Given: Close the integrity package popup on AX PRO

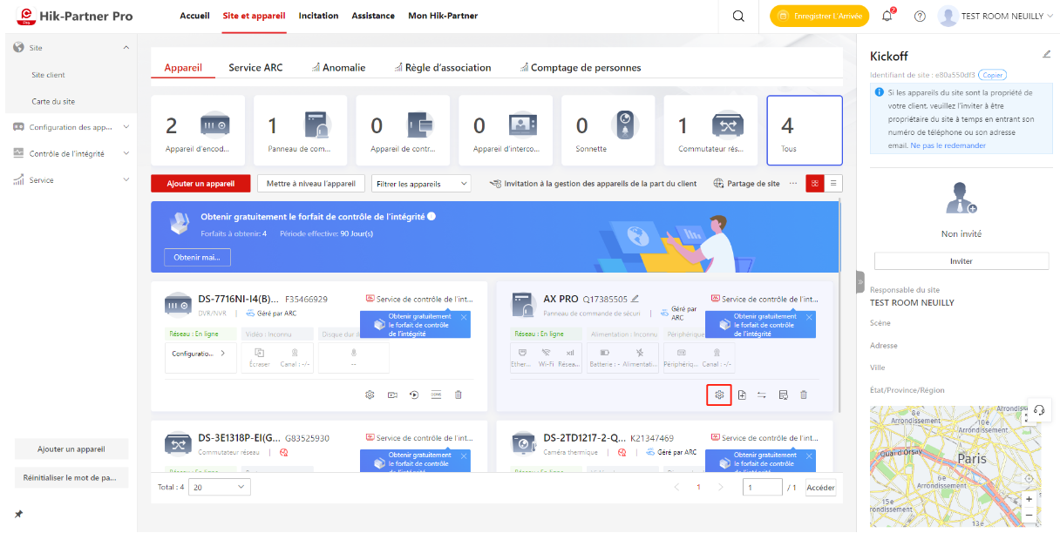Looking at the screenshot, I should pyautogui.click(x=809, y=317).
